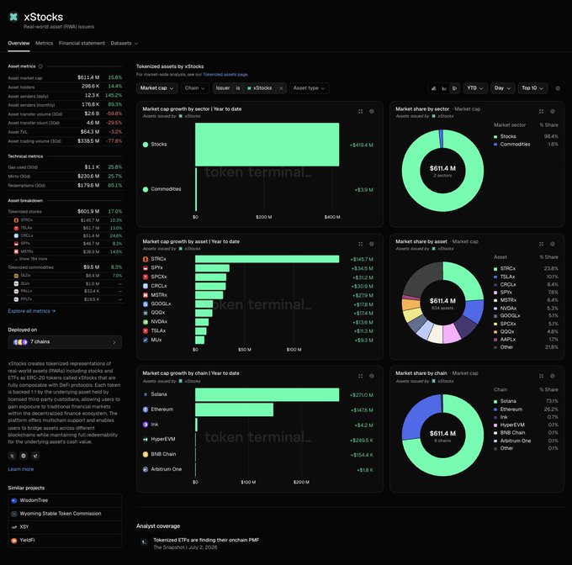This screenshot has width=572, height=565.
Task: Click the Issuer filter chip
Action: pos(223,88)
